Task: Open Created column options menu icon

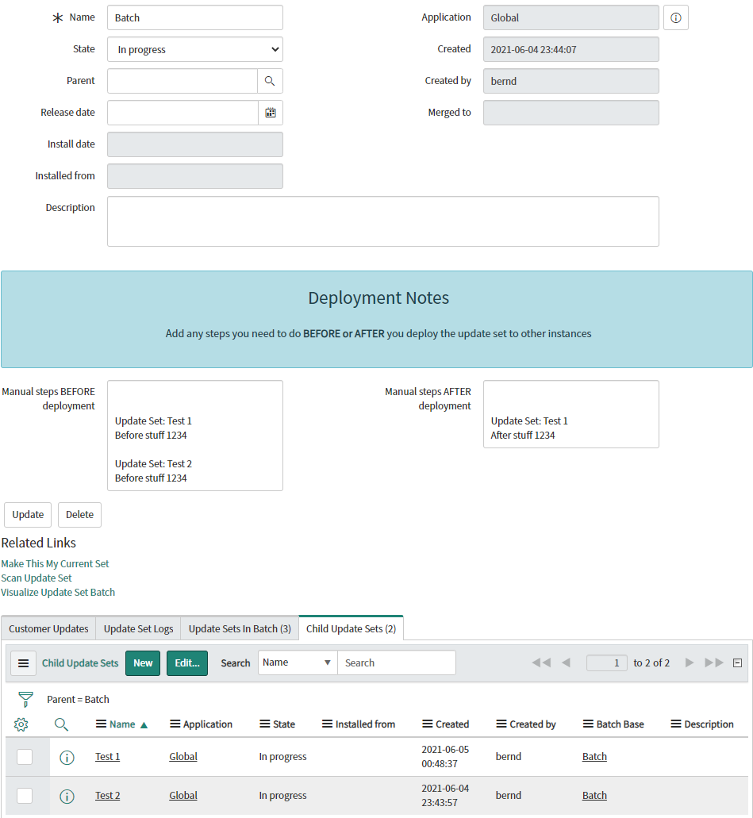Action: 428,724
